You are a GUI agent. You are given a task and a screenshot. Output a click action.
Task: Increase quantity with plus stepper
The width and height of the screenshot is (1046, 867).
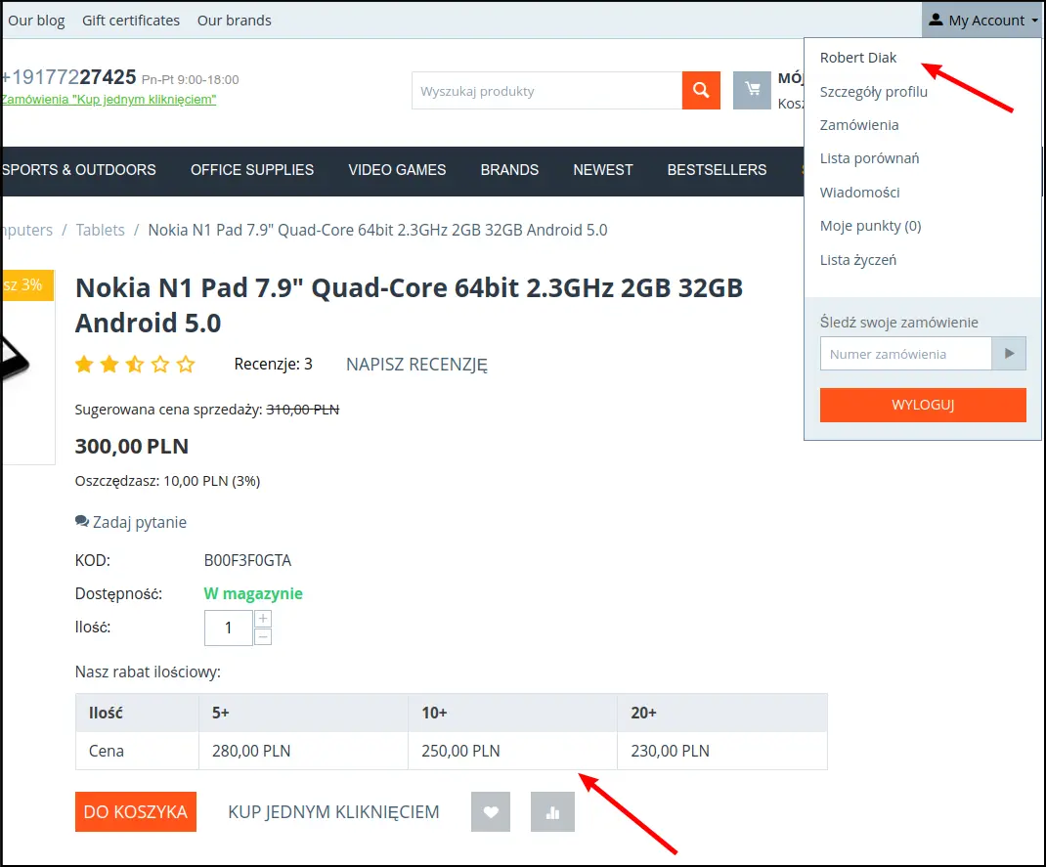click(263, 618)
